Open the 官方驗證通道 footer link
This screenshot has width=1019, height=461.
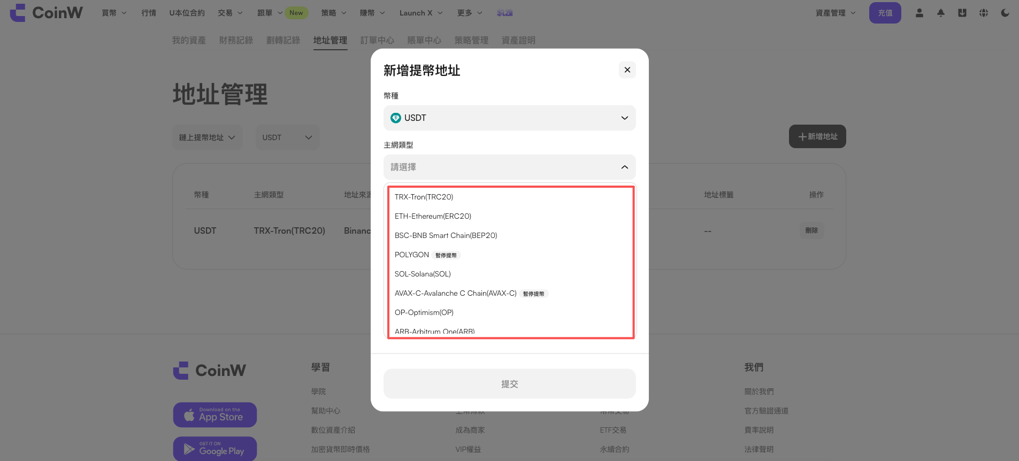(767, 411)
